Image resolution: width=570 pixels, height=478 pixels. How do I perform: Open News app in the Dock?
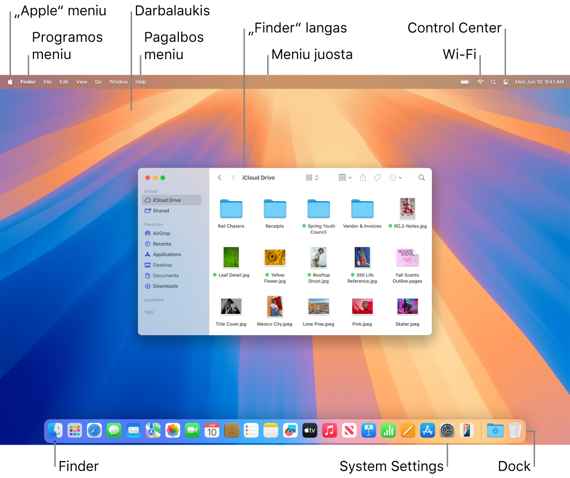[x=349, y=431]
